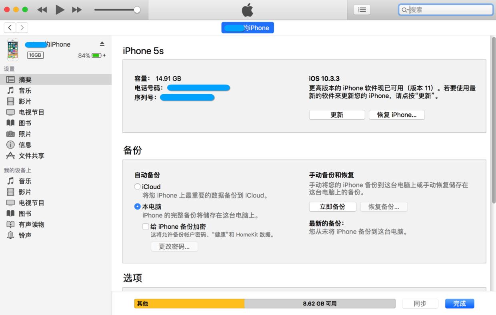Viewport: 496px width, 315px height.
Task: Expand the iPhone device page navigation back arrow
Action: coord(10,28)
